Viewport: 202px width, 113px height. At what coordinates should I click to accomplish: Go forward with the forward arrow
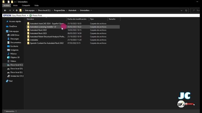[10, 10]
